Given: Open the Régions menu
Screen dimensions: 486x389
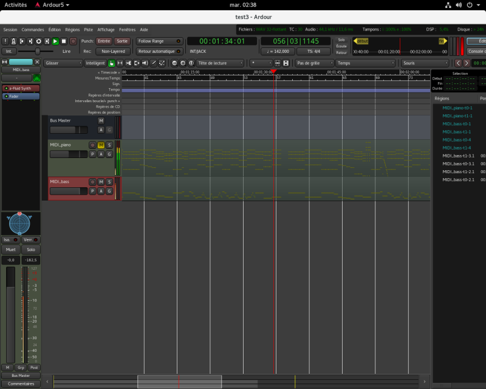Looking at the screenshot, I should coord(72,30).
